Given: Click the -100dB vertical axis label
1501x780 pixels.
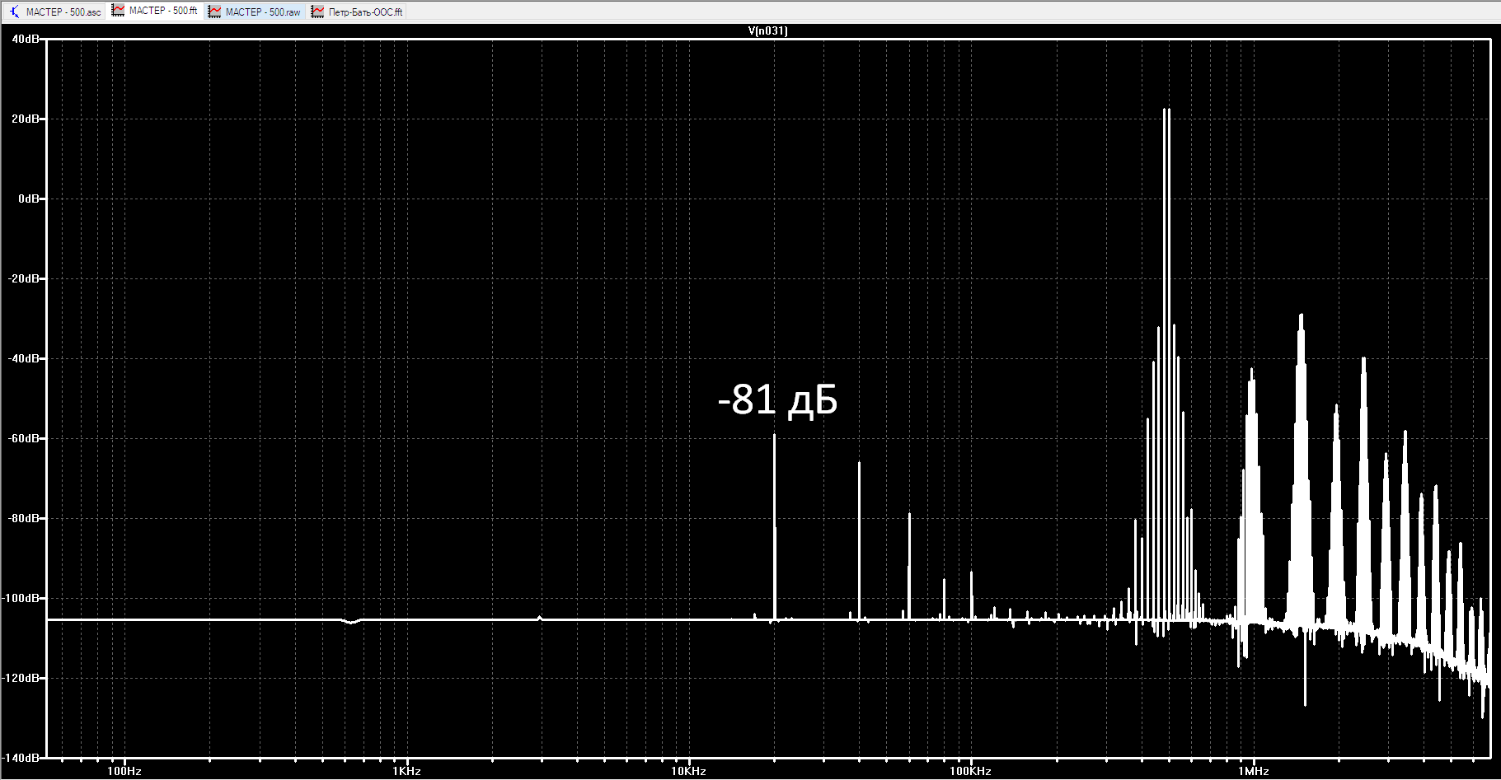Looking at the screenshot, I should pyautogui.click(x=21, y=598).
